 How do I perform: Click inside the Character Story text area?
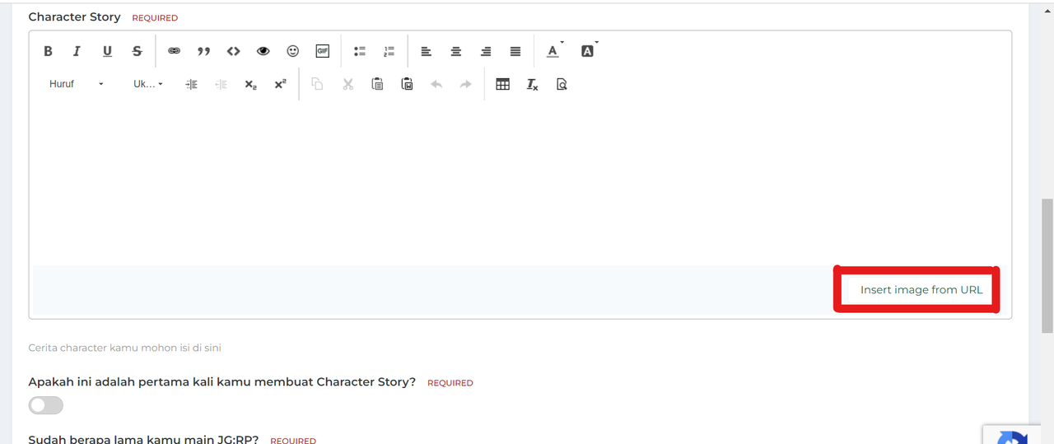click(520, 181)
